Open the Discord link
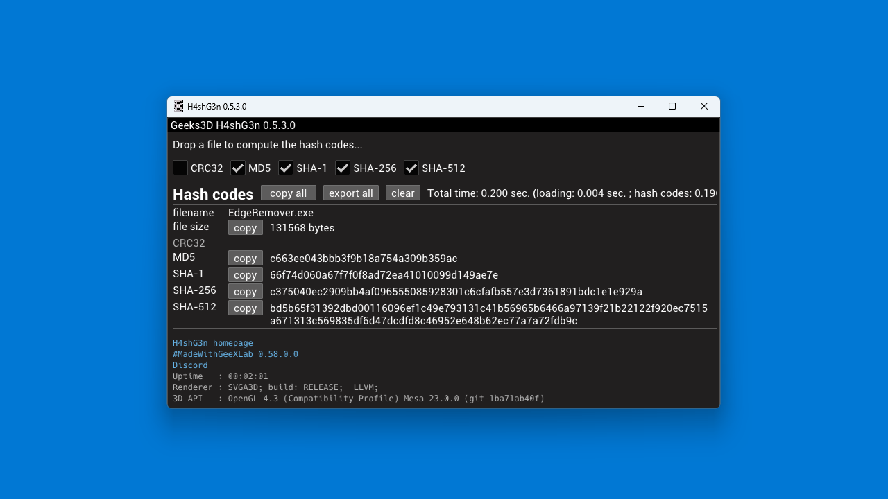The height and width of the screenshot is (499, 888). pyautogui.click(x=190, y=365)
